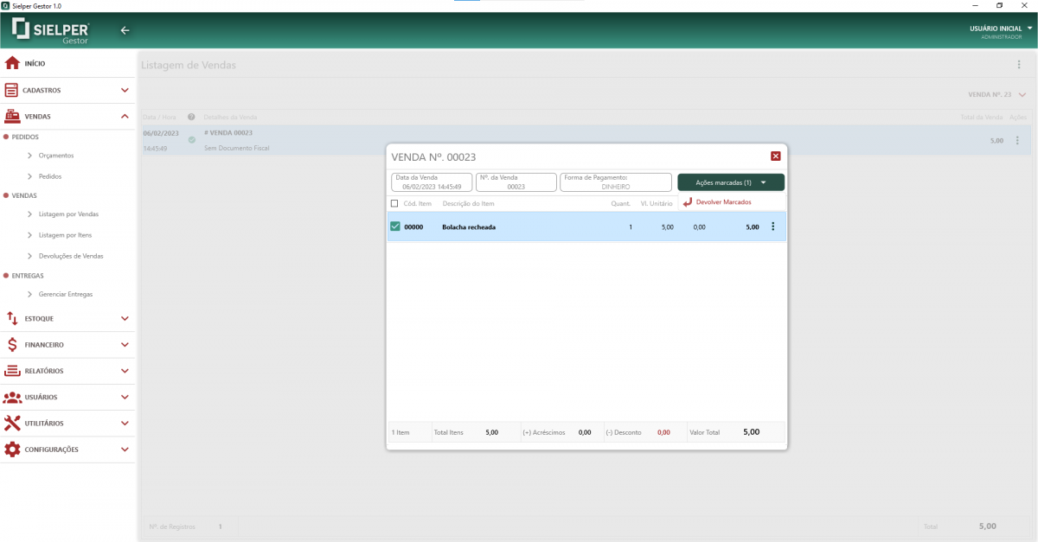
Task: Click the PEDIDOS subsection label
Action: pos(25,137)
